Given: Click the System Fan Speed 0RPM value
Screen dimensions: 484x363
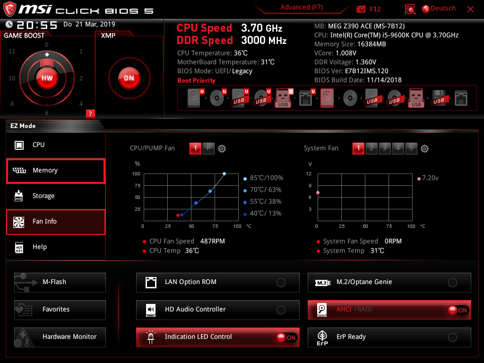Looking at the screenshot, I should click(x=393, y=241).
